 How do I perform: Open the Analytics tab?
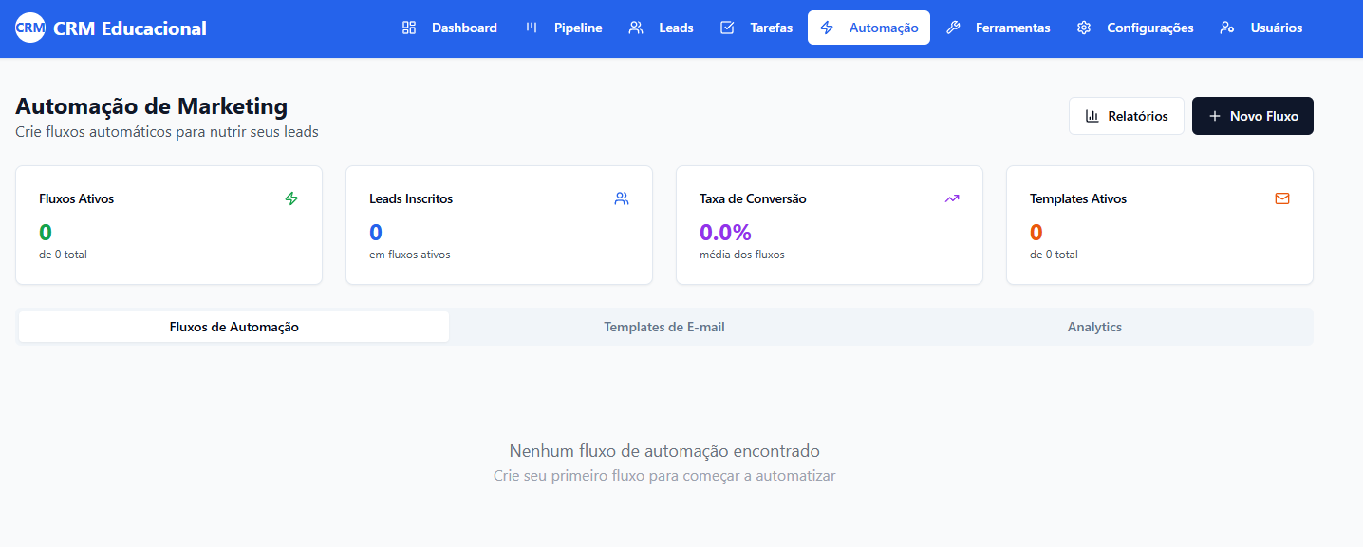point(1094,327)
